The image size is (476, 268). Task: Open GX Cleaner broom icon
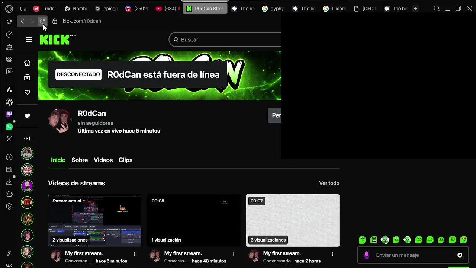pyautogui.click(x=9, y=47)
